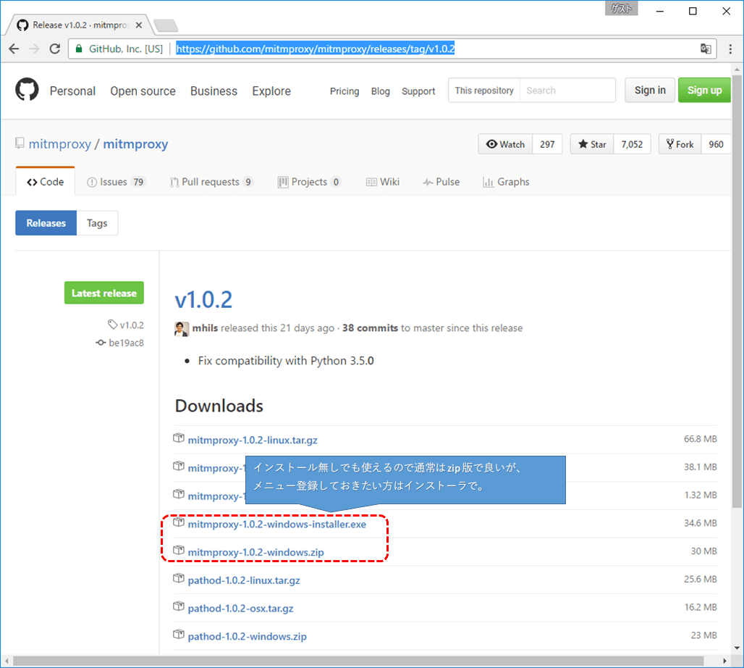The image size is (744, 668).
Task: Open the Explore navigation link
Action: (271, 91)
